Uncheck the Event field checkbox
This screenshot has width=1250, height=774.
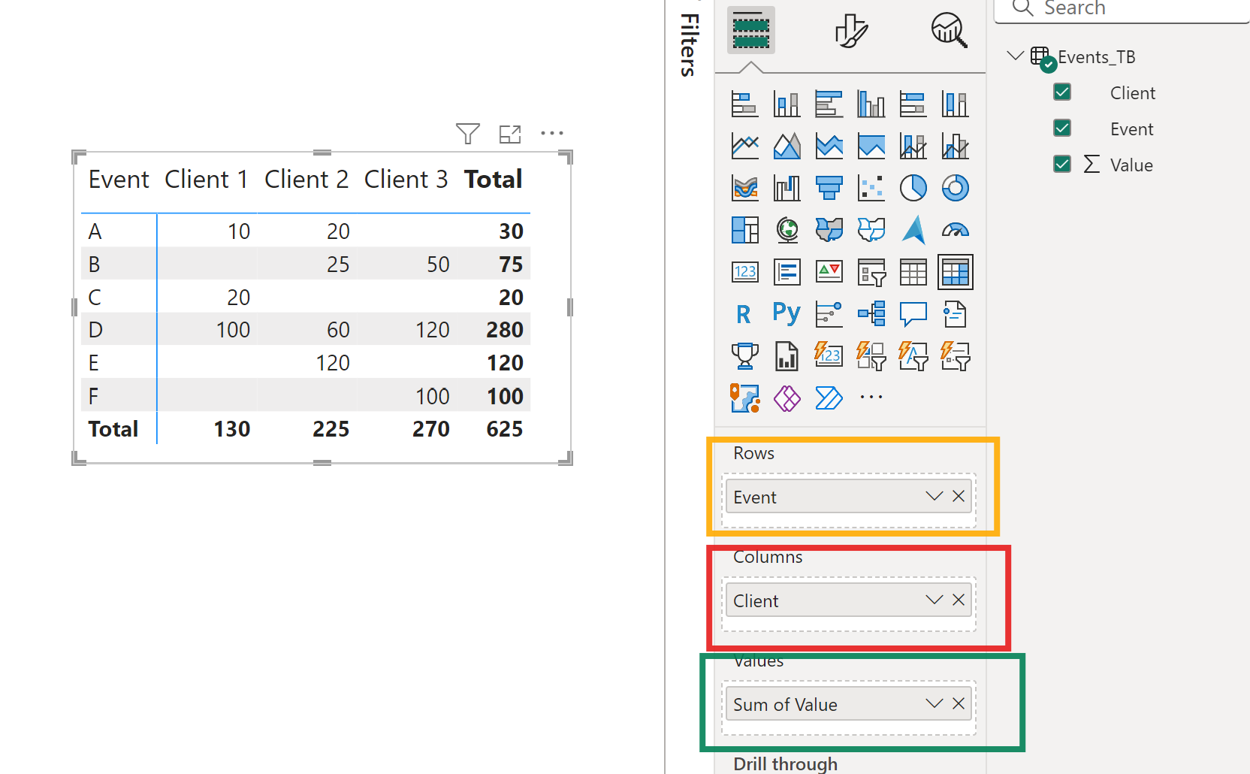[1061, 128]
